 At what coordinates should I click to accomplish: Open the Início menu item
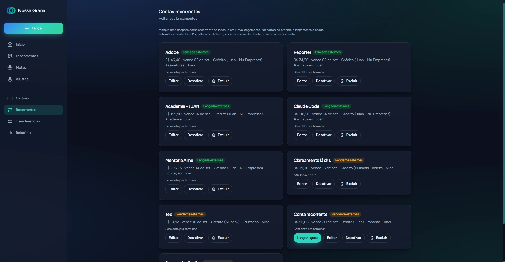pos(33,45)
